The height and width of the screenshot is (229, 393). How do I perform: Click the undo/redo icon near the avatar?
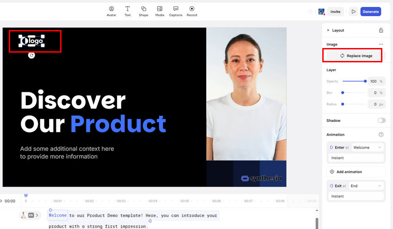pos(310,12)
